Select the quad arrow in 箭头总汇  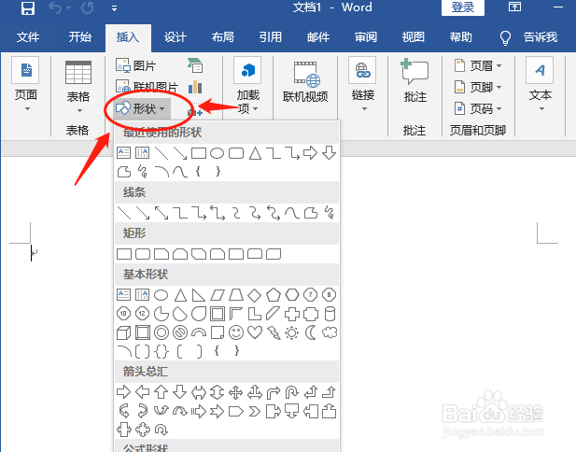tap(236, 392)
